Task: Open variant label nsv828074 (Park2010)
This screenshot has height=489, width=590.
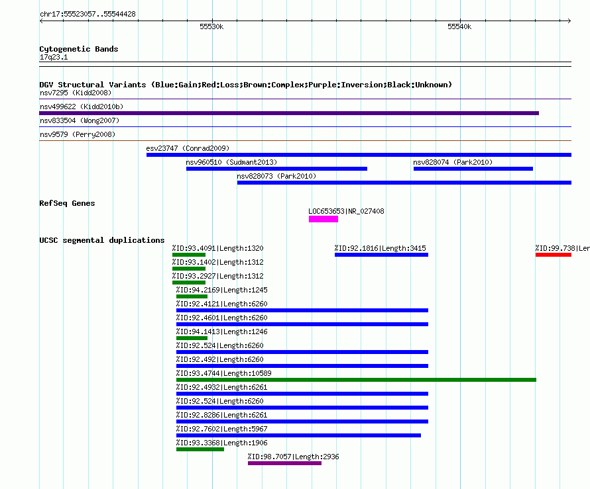Action: (453, 162)
